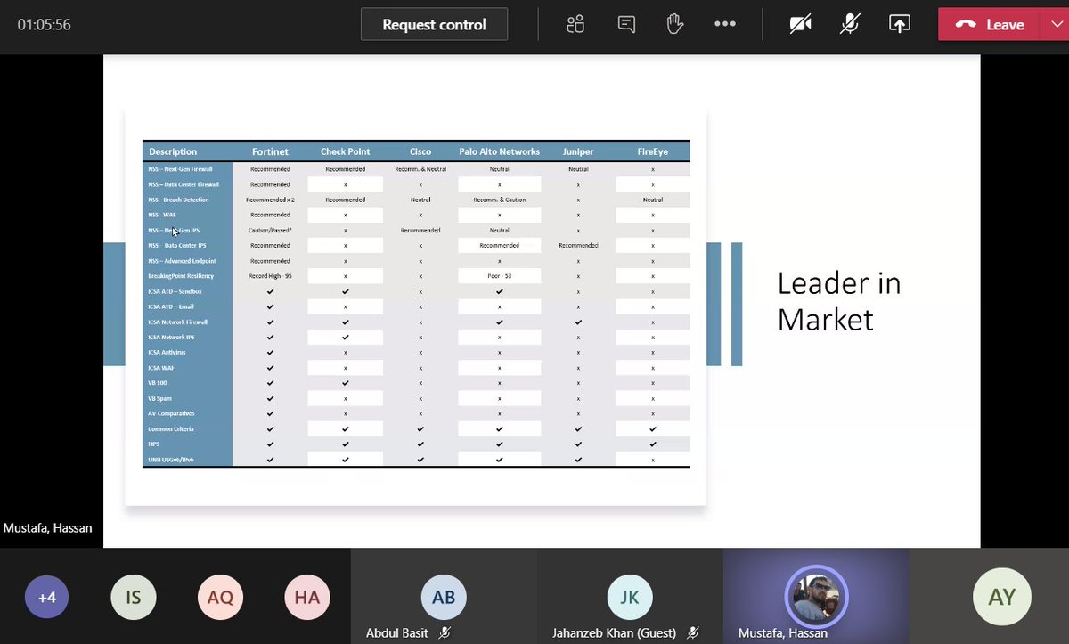Viewport: 1069px width, 644px height.
Task: Select the HA participant avatar
Action: (306, 597)
